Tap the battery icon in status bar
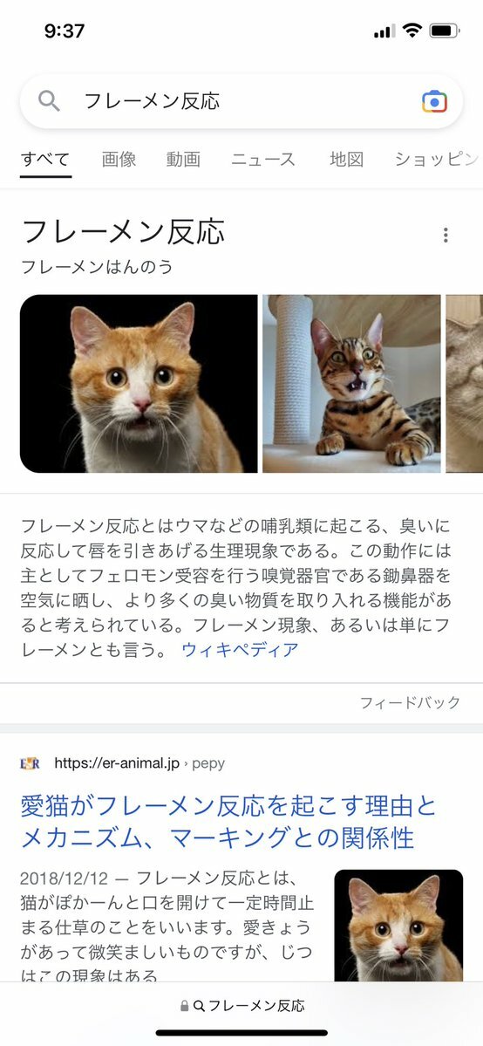 [x=444, y=31]
